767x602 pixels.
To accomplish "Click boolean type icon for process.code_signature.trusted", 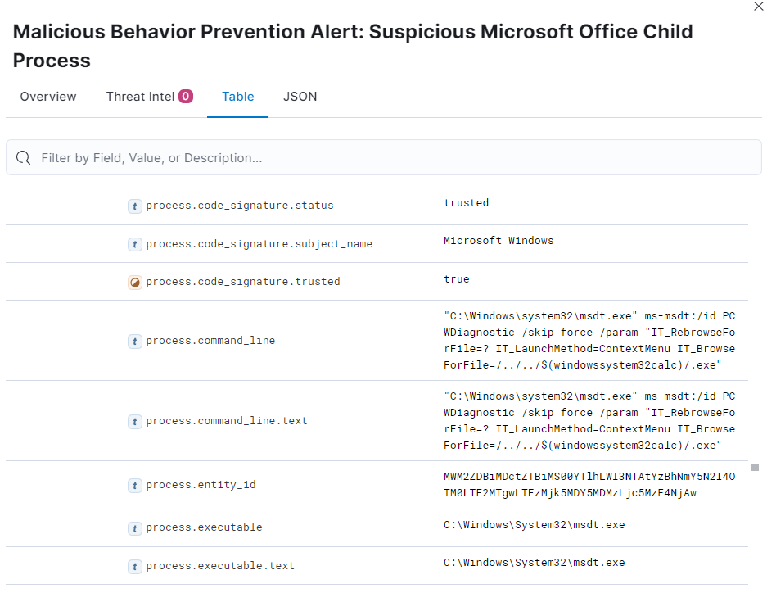I will click(134, 283).
